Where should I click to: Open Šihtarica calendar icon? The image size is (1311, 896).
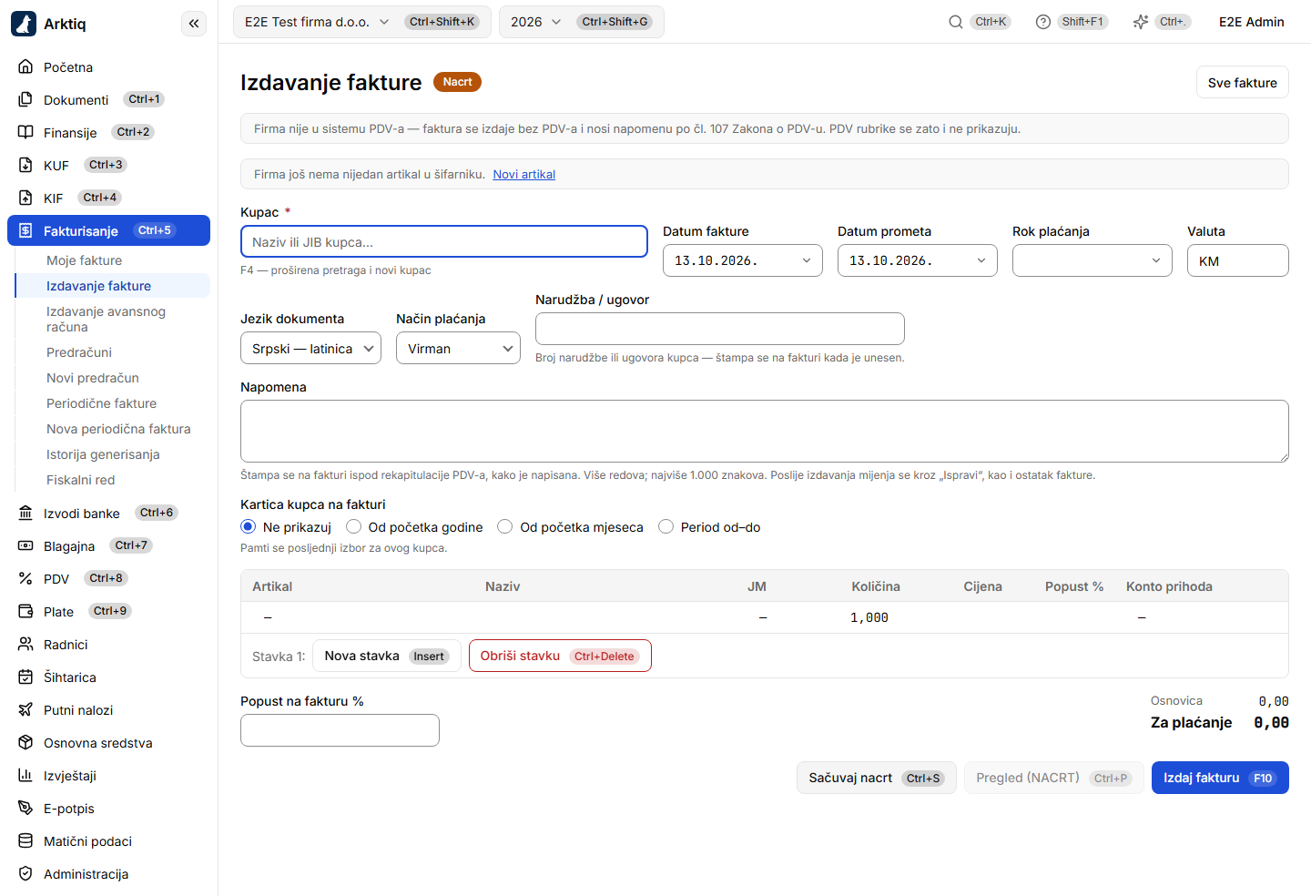[25, 677]
